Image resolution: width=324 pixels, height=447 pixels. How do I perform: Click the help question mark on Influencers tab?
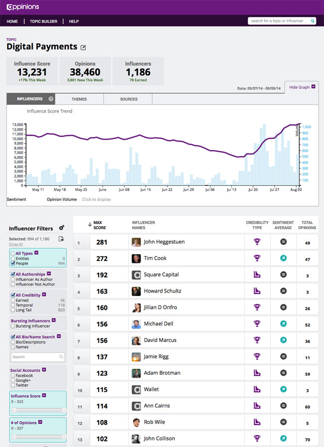coord(50,99)
